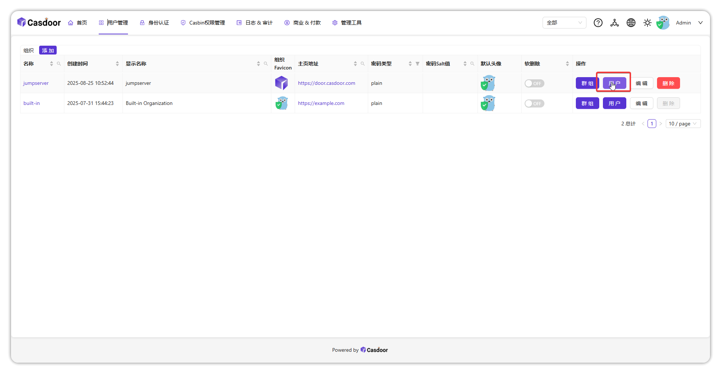Screen dimensions: 721x370
Task: Open the organization tree share icon
Action: coord(615,23)
